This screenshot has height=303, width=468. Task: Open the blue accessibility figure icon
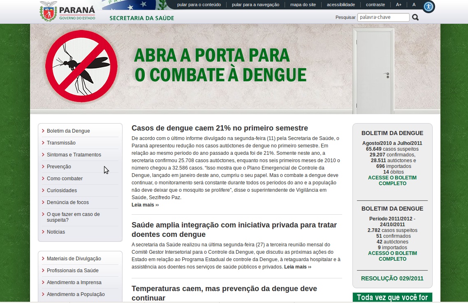(429, 7)
